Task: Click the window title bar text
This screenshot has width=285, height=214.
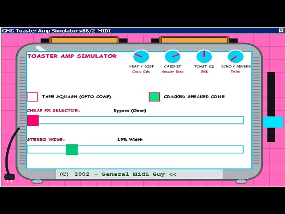Action: [x=57, y=31]
